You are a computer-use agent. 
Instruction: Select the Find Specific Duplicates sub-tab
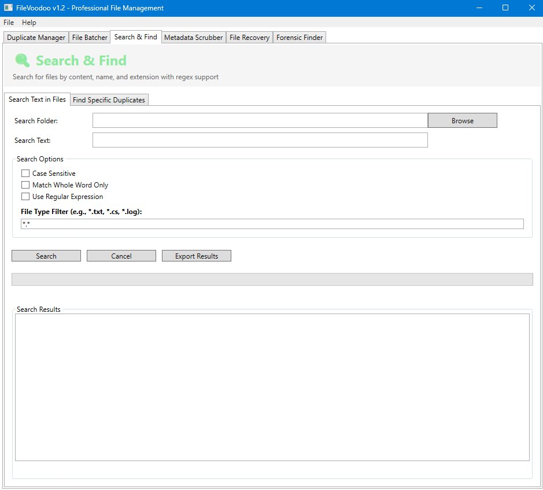[109, 100]
